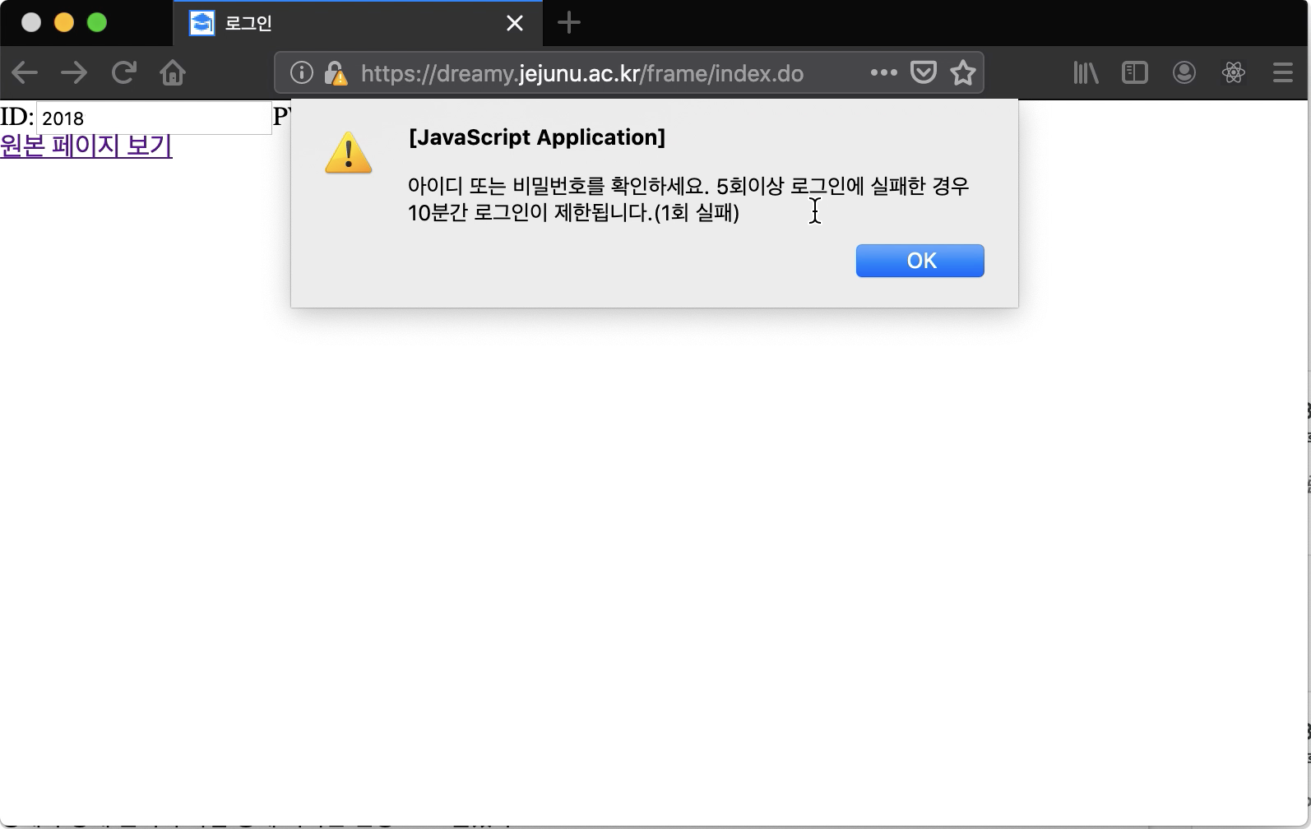The height and width of the screenshot is (829, 1311).
Task: Click the padlock with warning icon
Action: click(x=335, y=73)
